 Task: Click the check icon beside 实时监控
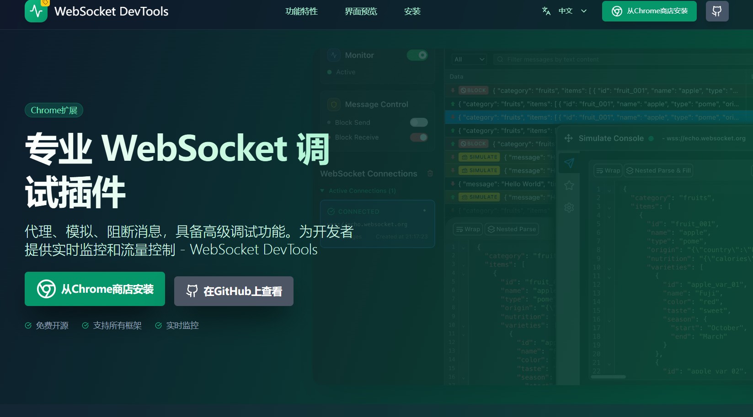click(158, 326)
